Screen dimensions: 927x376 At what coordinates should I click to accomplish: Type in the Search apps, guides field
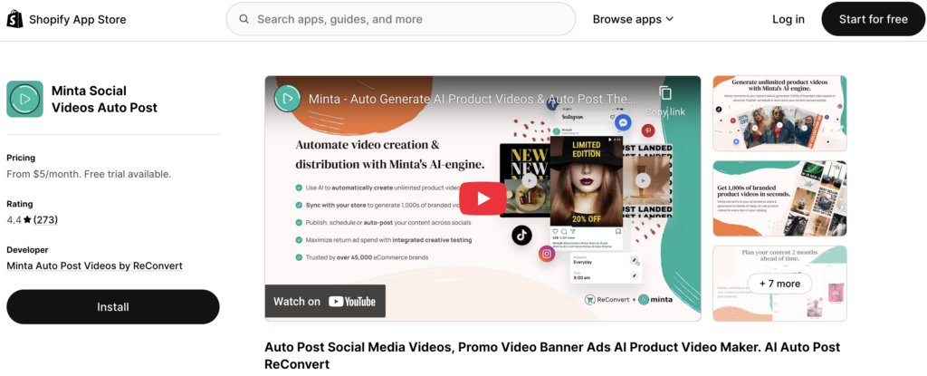[407, 19]
